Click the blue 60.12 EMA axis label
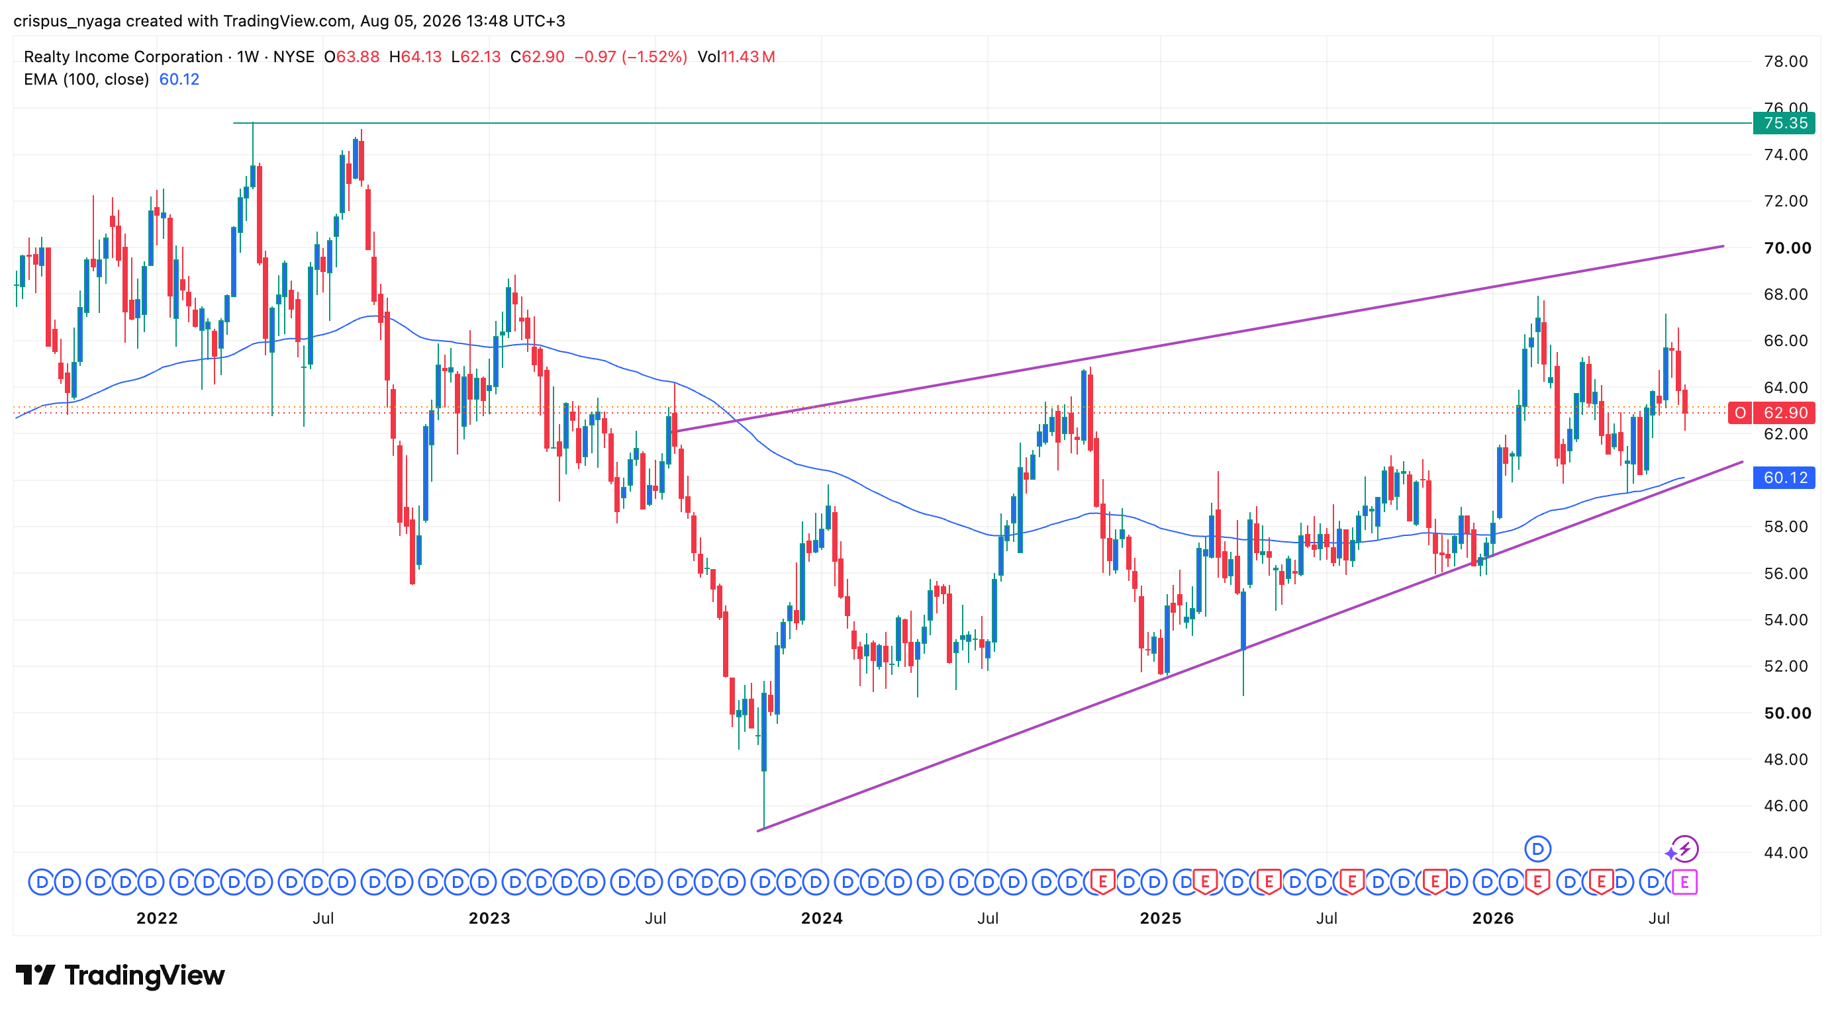 1785,477
